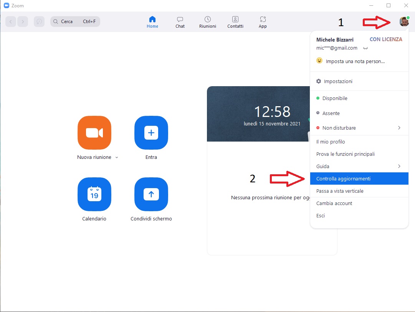Click the profile avatar picture
The height and width of the screenshot is (312, 415).
coord(404,22)
